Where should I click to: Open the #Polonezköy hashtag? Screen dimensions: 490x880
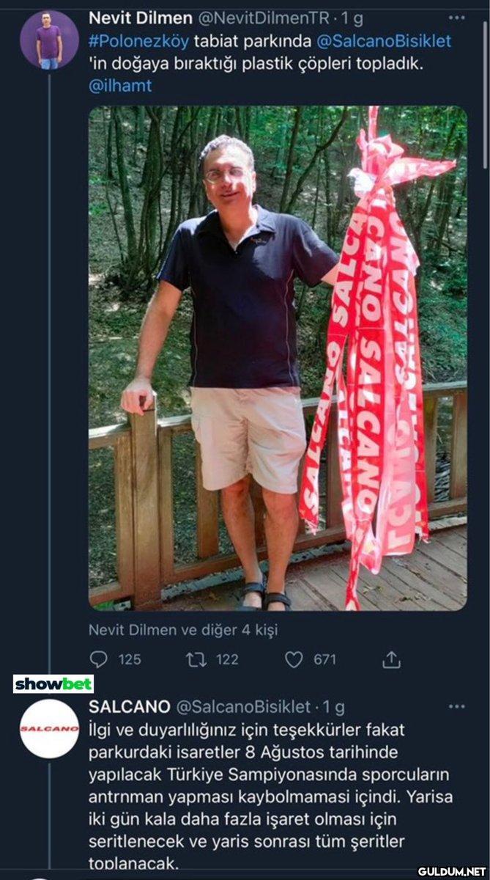click(128, 41)
